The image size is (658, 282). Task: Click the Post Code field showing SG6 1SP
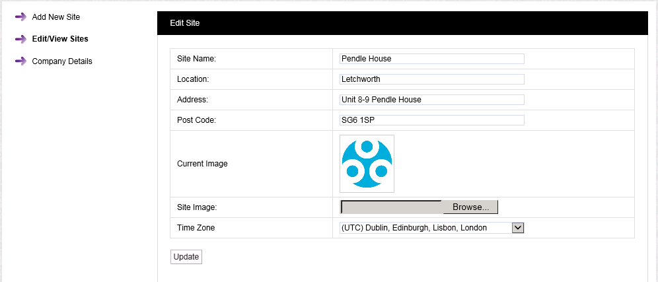431,120
